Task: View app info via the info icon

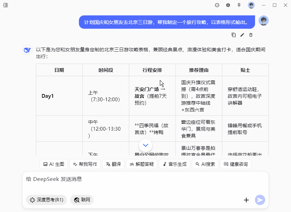Action: (217, 5)
